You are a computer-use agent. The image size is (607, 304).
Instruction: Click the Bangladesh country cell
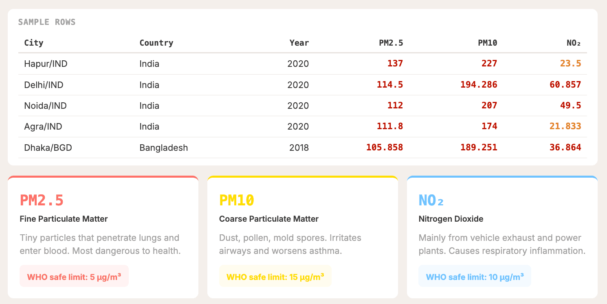click(x=164, y=148)
